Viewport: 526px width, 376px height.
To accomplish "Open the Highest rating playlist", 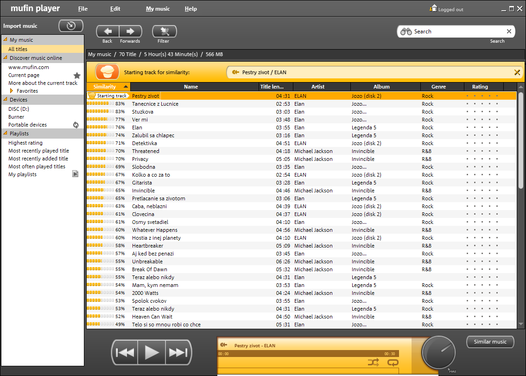I will pos(25,143).
